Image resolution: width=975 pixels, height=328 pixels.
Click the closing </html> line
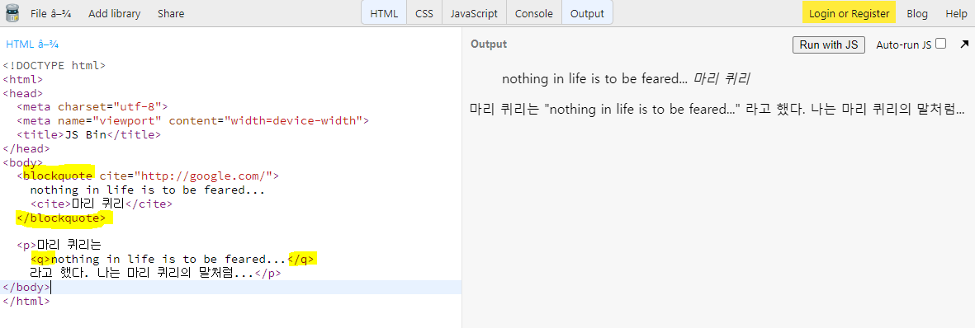[x=26, y=301]
